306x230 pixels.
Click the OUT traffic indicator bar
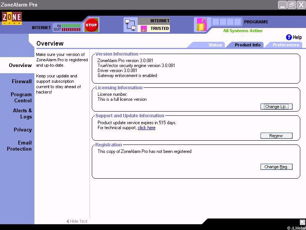click(71, 30)
